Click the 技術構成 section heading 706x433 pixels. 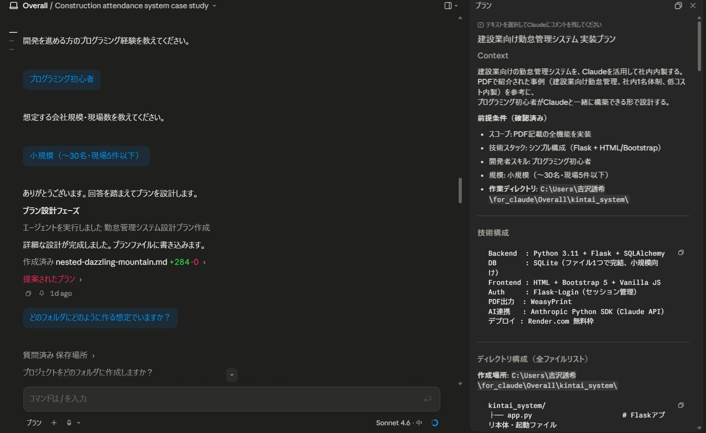point(493,233)
